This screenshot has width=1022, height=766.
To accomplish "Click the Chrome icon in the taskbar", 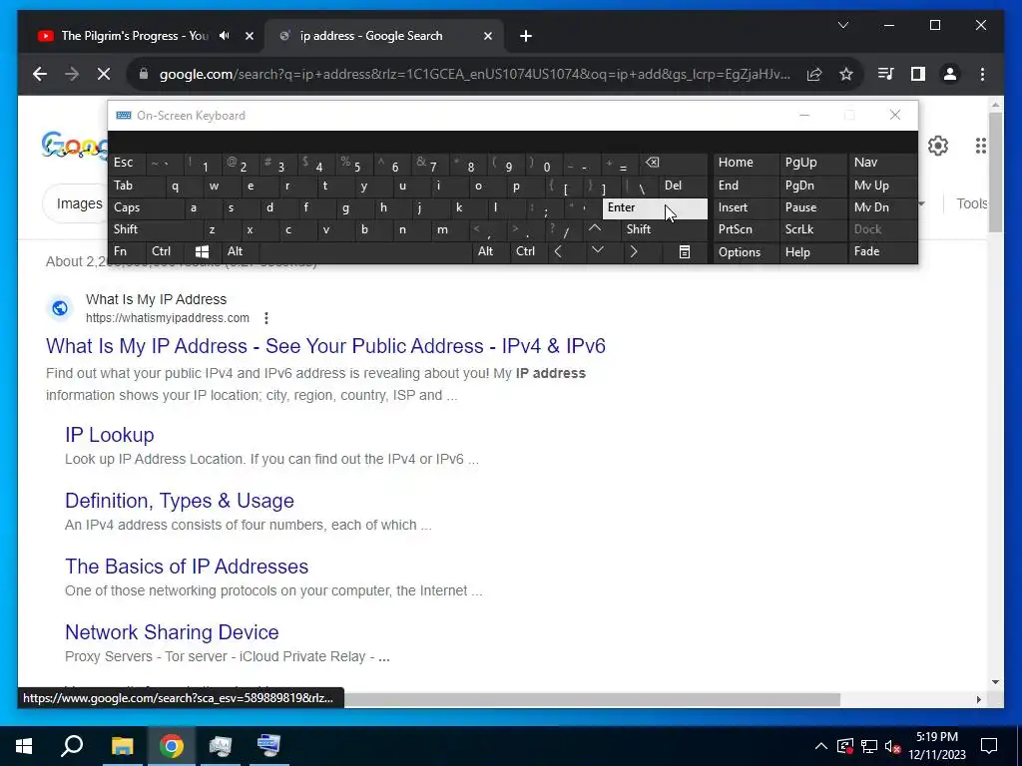I will (172, 746).
